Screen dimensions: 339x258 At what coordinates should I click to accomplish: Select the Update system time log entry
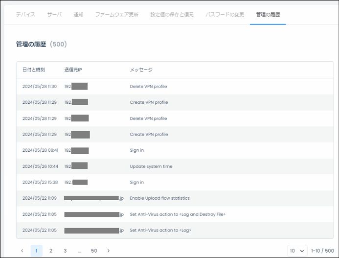151,166
